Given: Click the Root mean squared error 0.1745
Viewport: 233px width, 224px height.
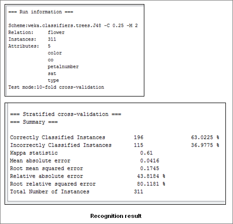Looking at the screenshot, I should click(149, 169).
